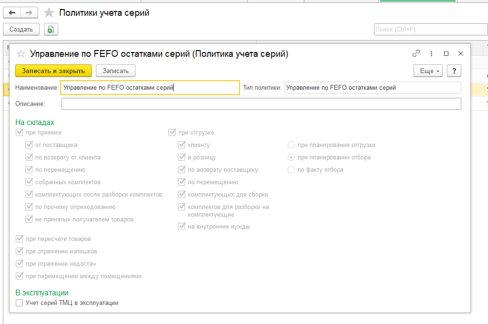This screenshot has height=324, width=488.
Task: Open the dialog's three-dot options menu
Action: pos(432,53)
